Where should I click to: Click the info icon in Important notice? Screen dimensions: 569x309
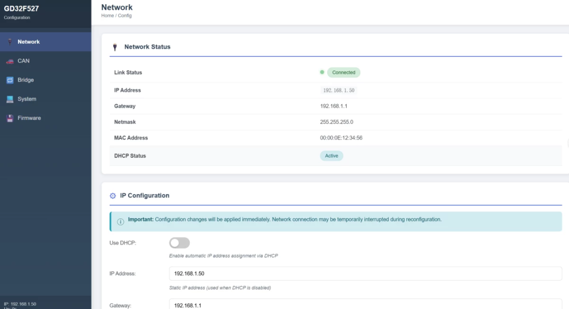point(120,222)
